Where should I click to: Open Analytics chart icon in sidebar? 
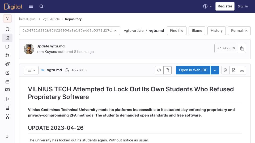click(7, 99)
